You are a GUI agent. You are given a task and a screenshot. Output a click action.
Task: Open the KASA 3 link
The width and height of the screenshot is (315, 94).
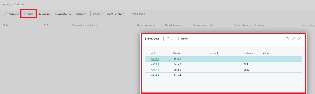[x=155, y=70]
